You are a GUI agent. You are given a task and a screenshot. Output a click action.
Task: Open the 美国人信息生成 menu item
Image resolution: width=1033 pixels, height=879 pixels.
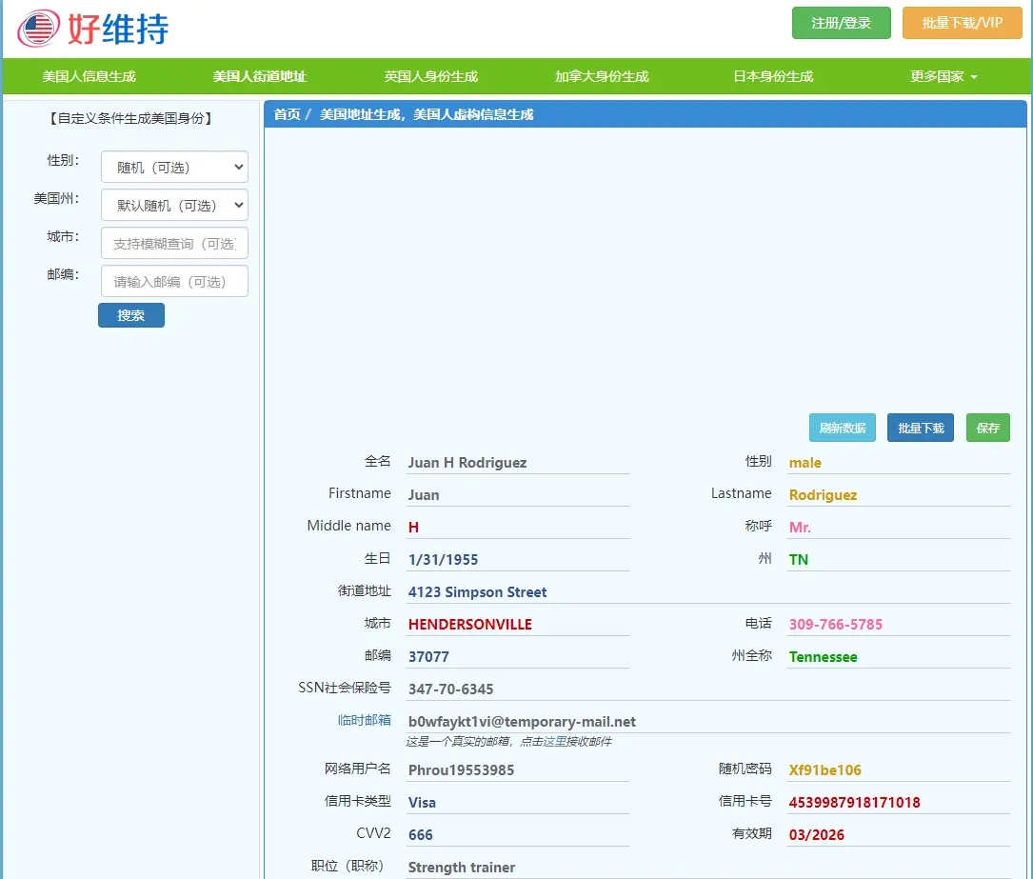89,76
